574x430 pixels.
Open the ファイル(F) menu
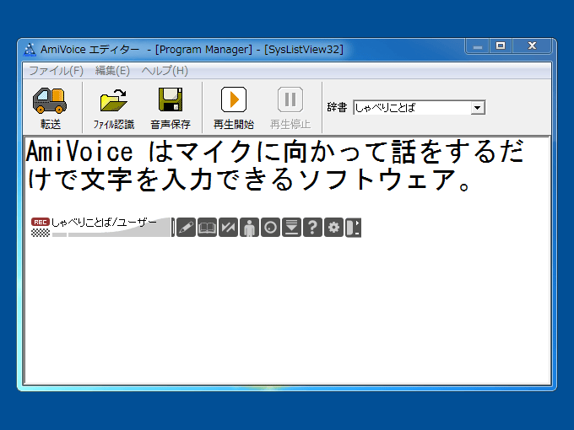point(56,71)
